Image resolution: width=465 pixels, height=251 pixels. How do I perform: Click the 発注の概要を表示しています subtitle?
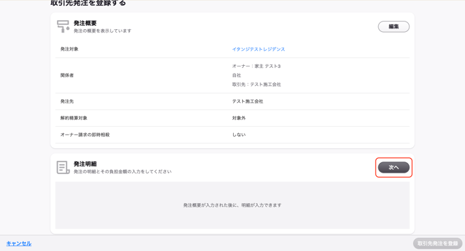[102, 31]
